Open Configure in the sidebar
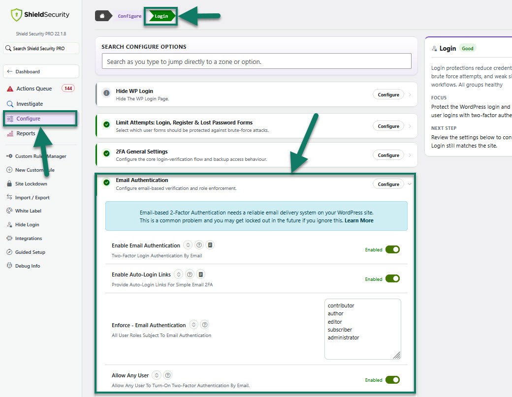The width and height of the screenshot is (512, 397). point(41,119)
